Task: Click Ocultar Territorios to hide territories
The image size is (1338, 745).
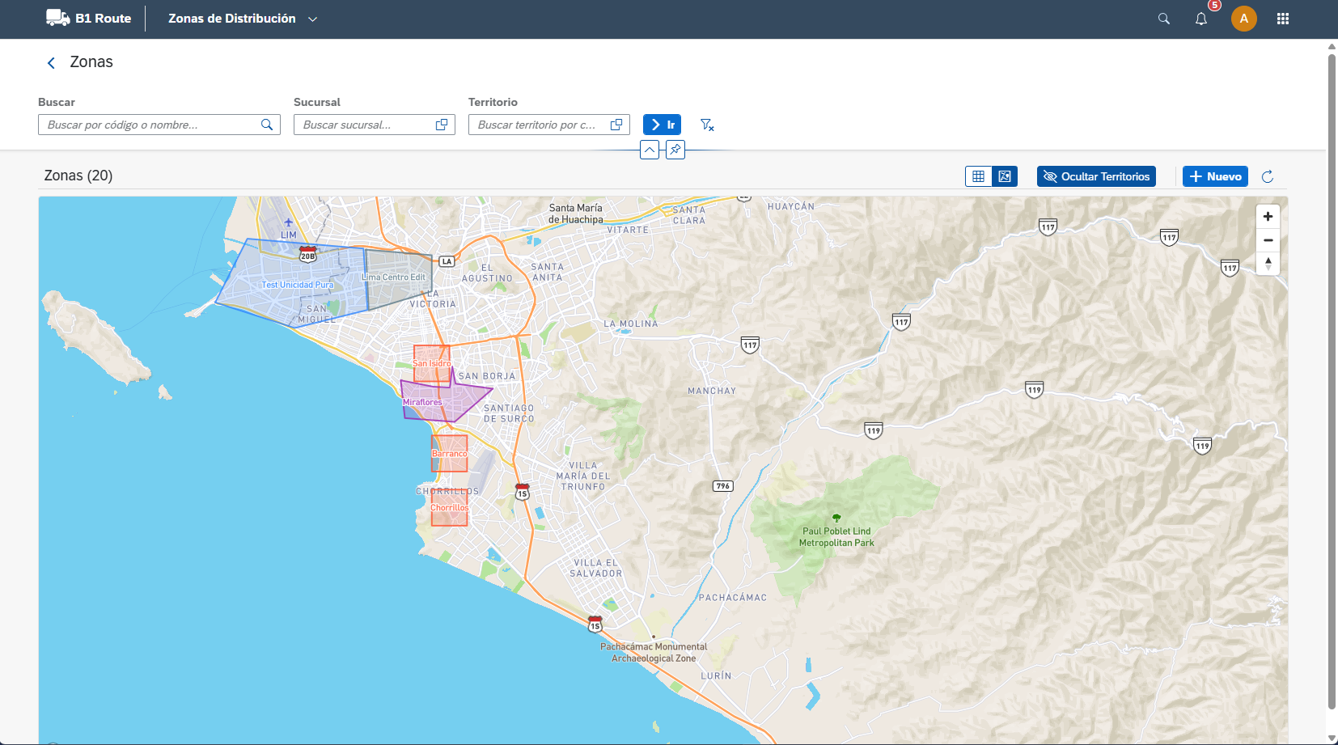Action: (1096, 176)
